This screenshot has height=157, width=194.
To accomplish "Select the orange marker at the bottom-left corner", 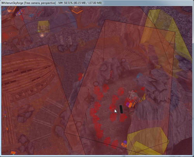I will (13, 153).
